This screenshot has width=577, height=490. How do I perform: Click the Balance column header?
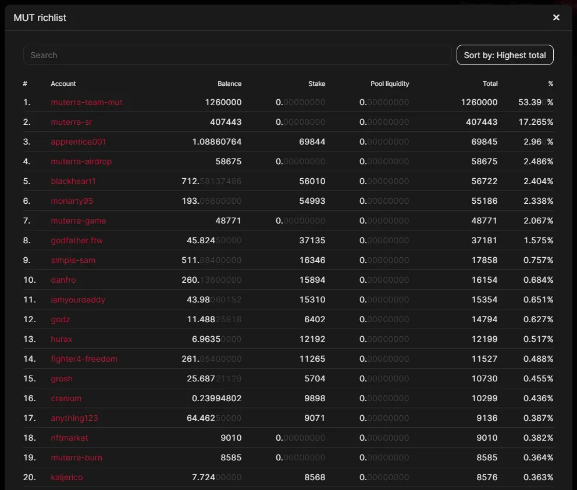coord(230,84)
